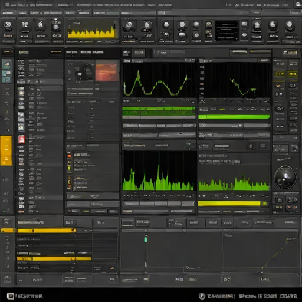Viewport: 302px width, 302px height.
Task: Click the tall yellow block in the left sidebar
Action: [6, 150]
